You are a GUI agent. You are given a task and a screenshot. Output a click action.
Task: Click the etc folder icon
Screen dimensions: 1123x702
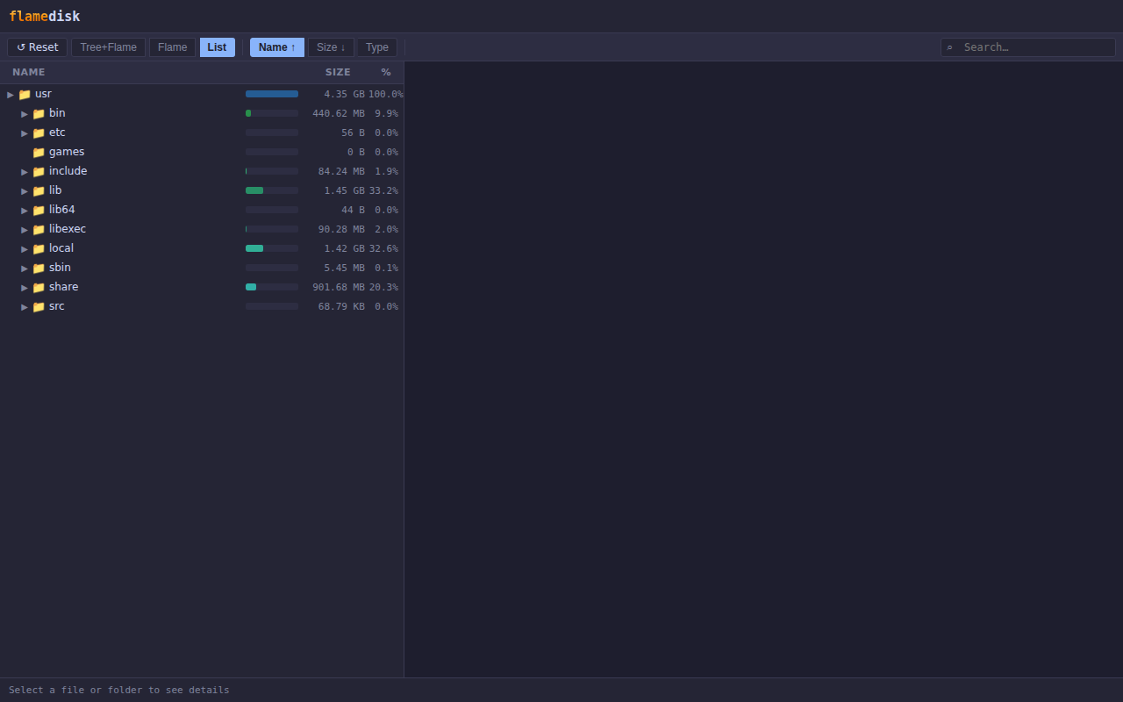(x=39, y=133)
